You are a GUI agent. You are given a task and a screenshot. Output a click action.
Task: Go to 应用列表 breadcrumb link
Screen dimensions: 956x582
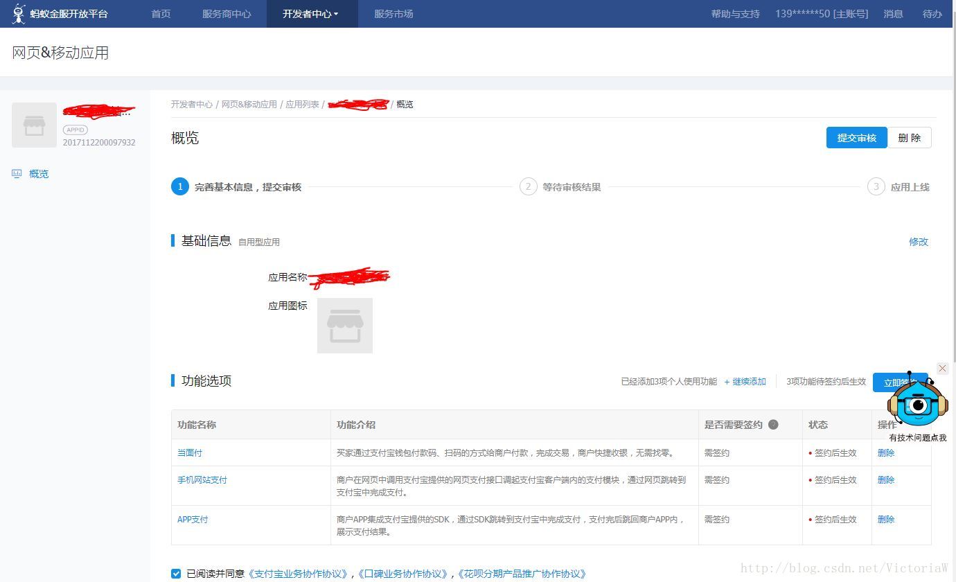pyautogui.click(x=302, y=105)
